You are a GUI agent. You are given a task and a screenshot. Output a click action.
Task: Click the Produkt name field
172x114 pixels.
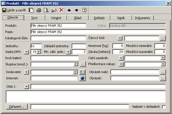[x=58, y=26]
